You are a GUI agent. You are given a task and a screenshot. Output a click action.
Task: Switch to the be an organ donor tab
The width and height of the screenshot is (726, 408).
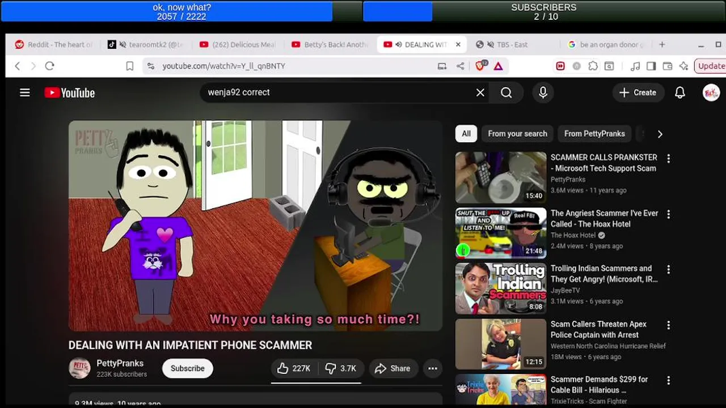(606, 44)
